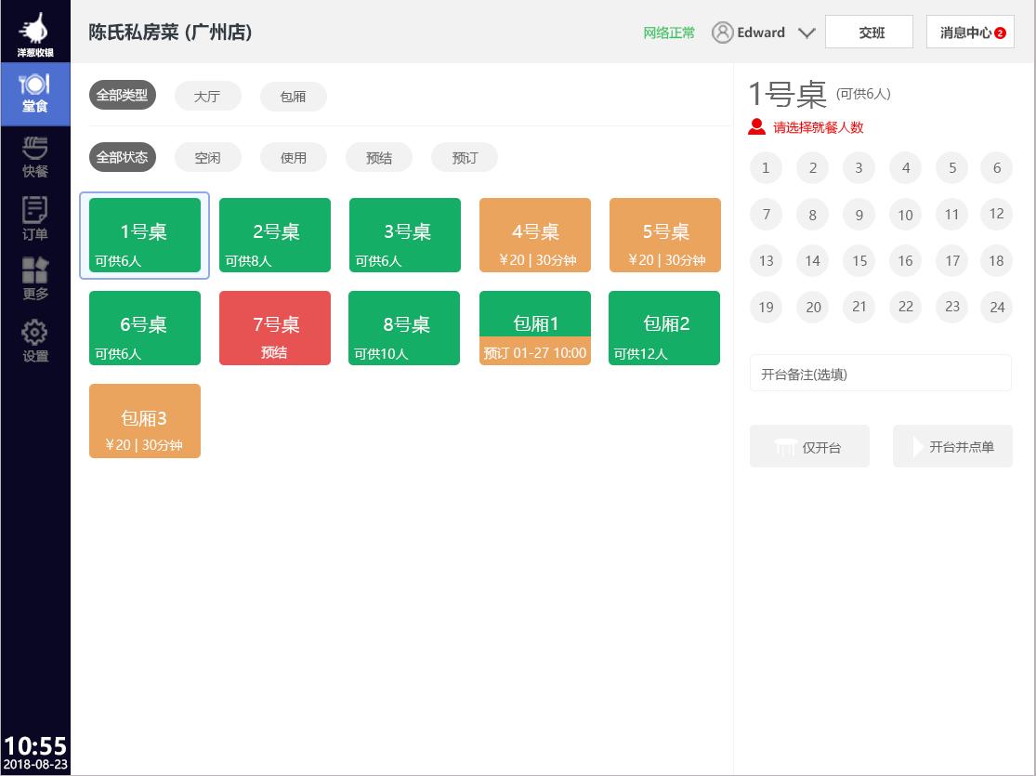Select the 2号桌 table card
Viewport: 1036px width, 776px height.
[275, 235]
